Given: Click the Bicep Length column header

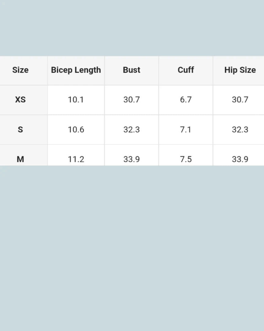Looking at the screenshot, I should click(x=76, y=70).
